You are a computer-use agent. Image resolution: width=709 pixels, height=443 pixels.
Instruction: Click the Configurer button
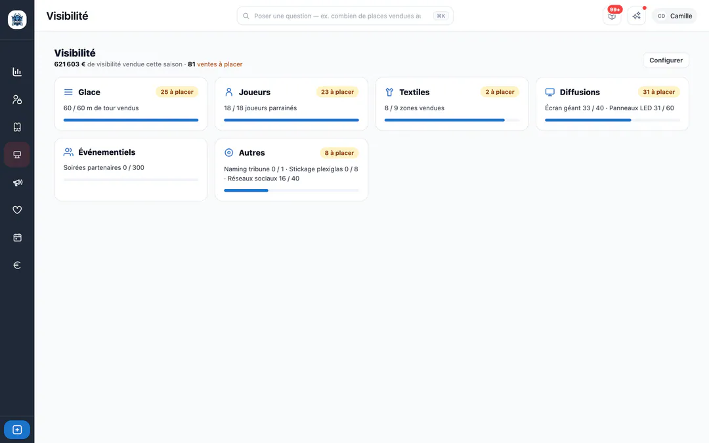(x=666, y=60)
